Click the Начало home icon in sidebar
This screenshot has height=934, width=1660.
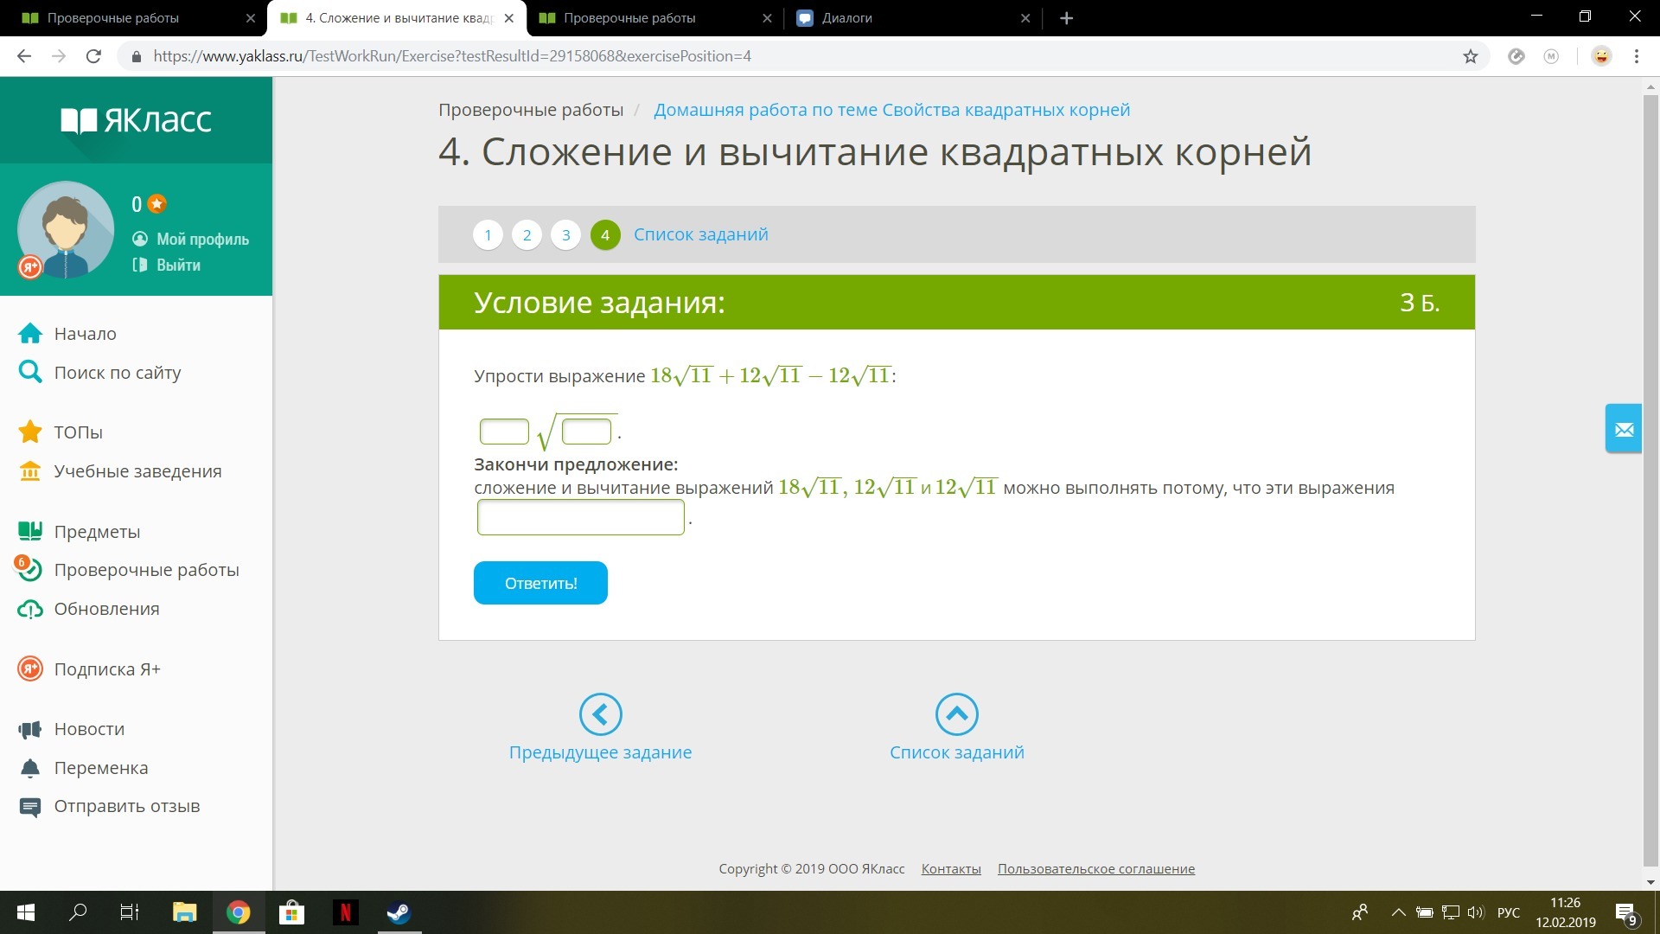point(30,334)
